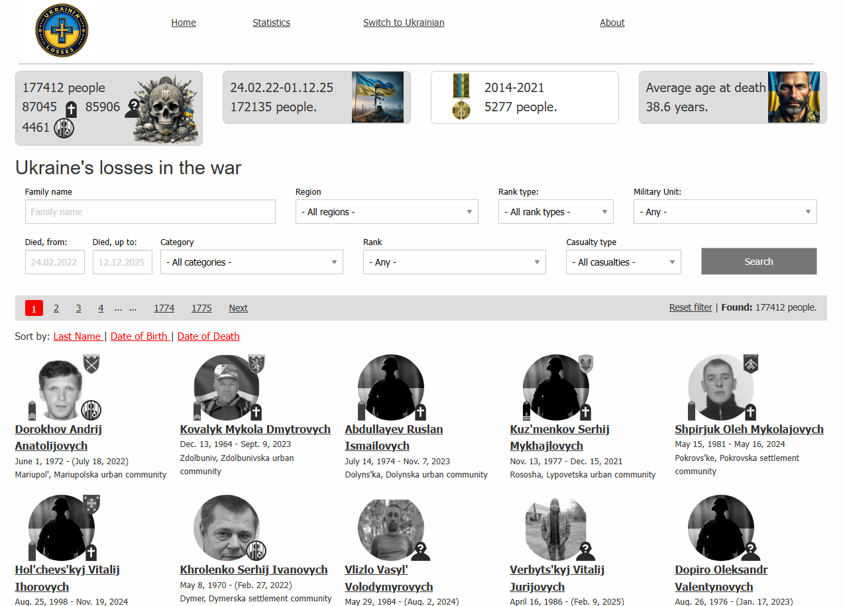Click the Died from date field

pos(55,262)
